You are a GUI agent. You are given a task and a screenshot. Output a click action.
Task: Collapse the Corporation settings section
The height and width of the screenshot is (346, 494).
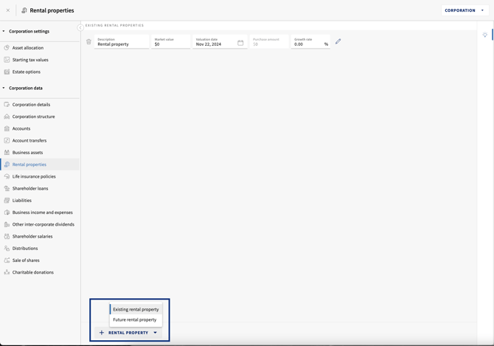[x=4, y=31]
